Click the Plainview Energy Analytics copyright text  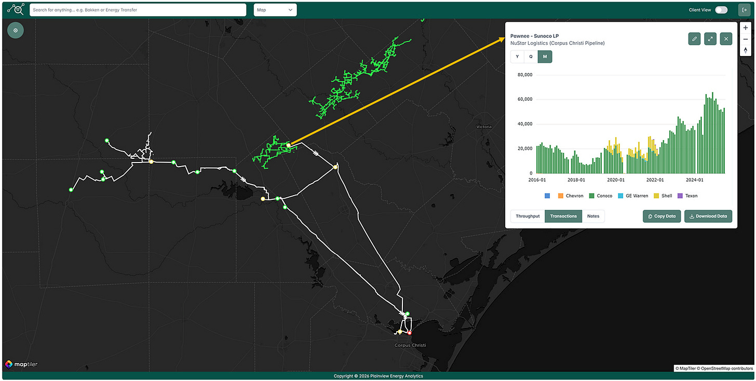(x=378, y=376)
